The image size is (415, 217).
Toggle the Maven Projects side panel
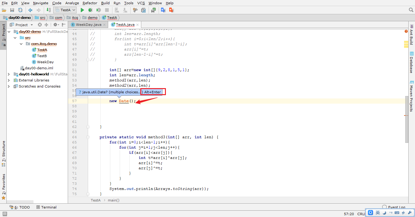(x=411, y=96)
